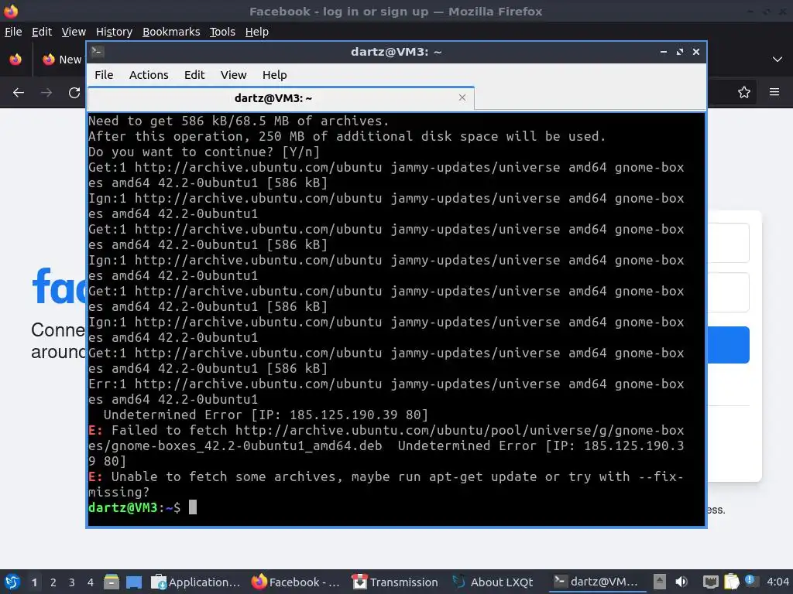
Task: Click the Firefox logo in window title bar
Action: pos(11,11)
